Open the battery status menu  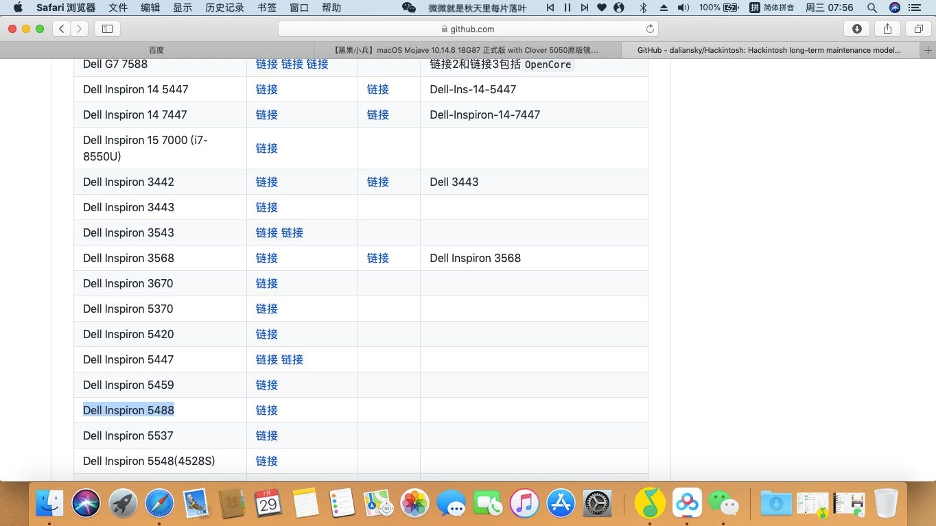[x=719, y=8]
